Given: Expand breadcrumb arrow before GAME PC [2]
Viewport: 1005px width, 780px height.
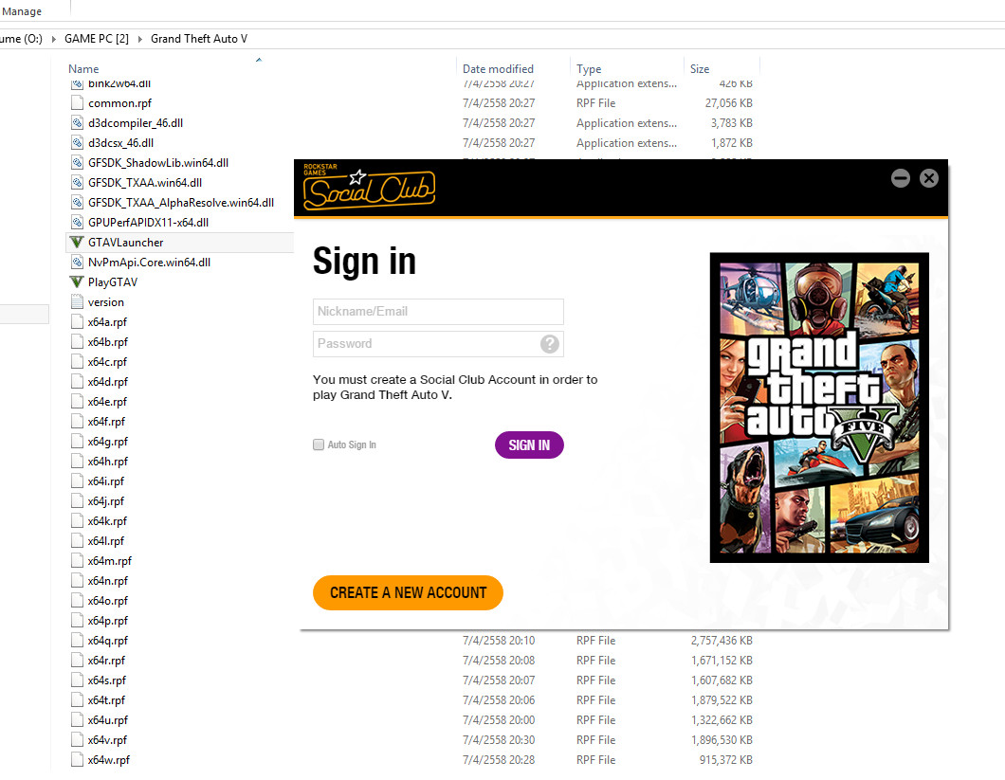Looking at the screenshot, I should pos(53,39).
